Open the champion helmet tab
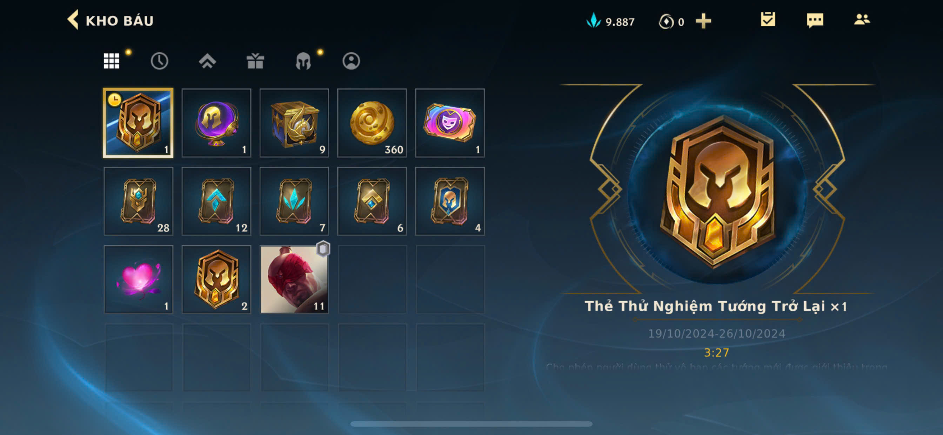This screenshot has width=943, height=435. pyautogui.click(x=303, y=61)
